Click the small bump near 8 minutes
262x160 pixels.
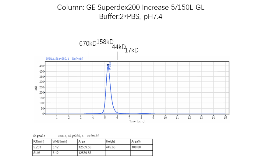pos(143,113)
